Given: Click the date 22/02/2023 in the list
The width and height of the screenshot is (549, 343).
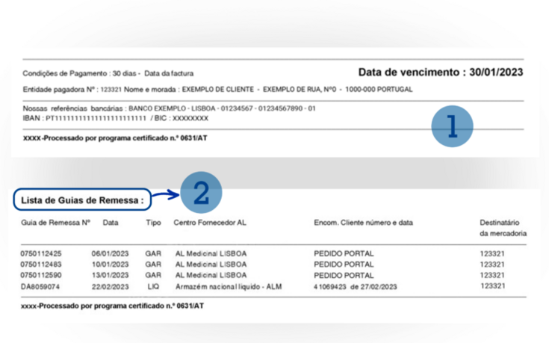Looking at the screenshot, I should pyautogui.click(x=111, y=286).
